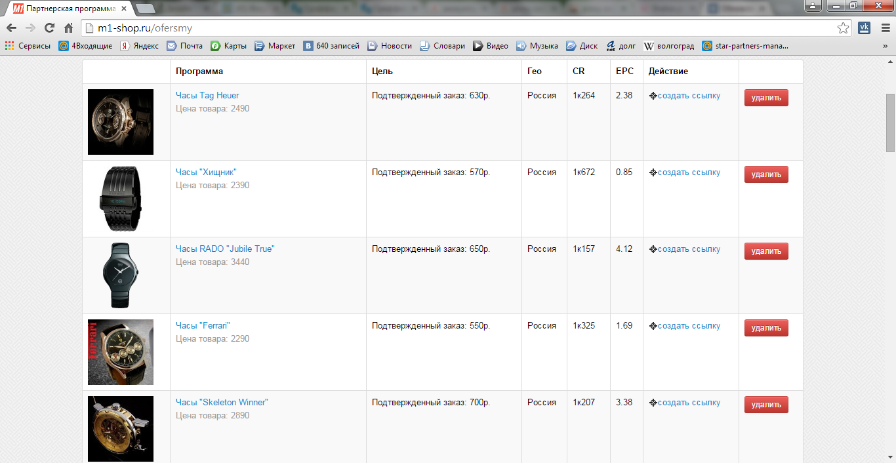This screenshot has height=463, width=896.
Task: Open the Музыка bookmark
Action: [537, 46]
